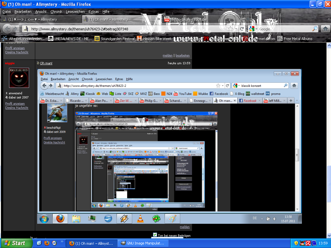Click the post icon beside Oh man!

click(x=38, y=63)
